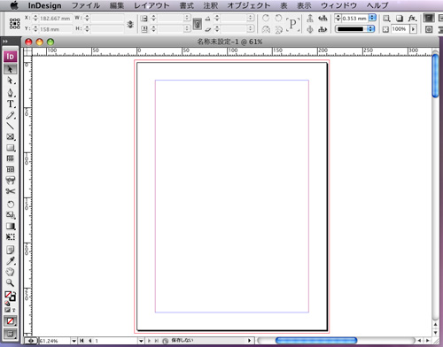Click the fx effects icon

(x=412, y=19)
